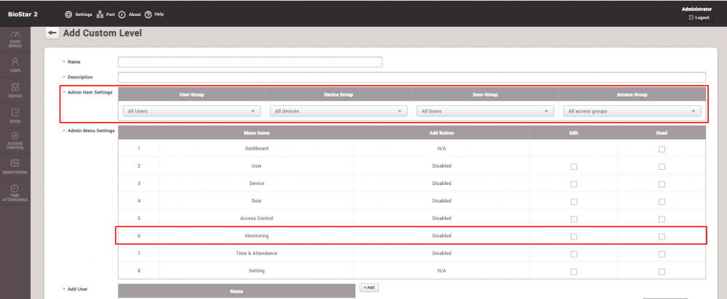Click the back arrow beside Add Custom Level
The width and height of the screenshot is (727, 299).
coord(52,33)
